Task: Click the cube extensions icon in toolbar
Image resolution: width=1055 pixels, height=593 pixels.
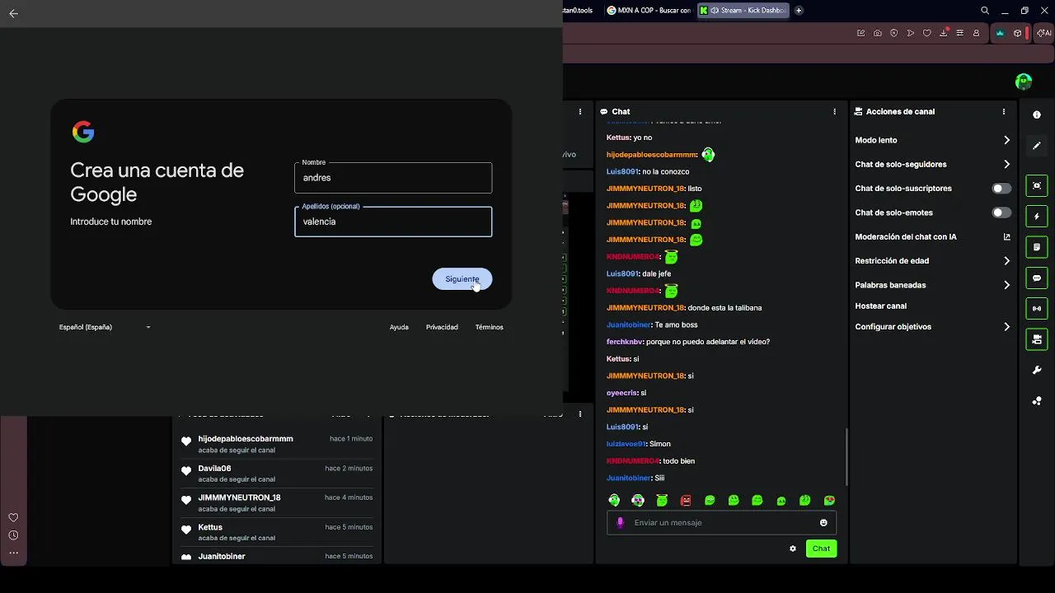Action: pos(1018,33)
